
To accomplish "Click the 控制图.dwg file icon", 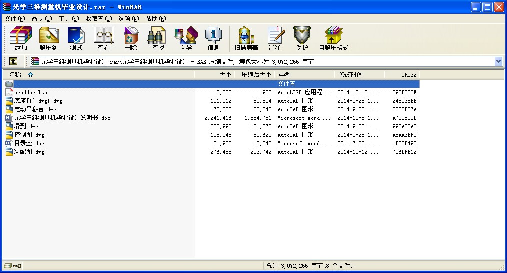I will [x=9, y=134].
